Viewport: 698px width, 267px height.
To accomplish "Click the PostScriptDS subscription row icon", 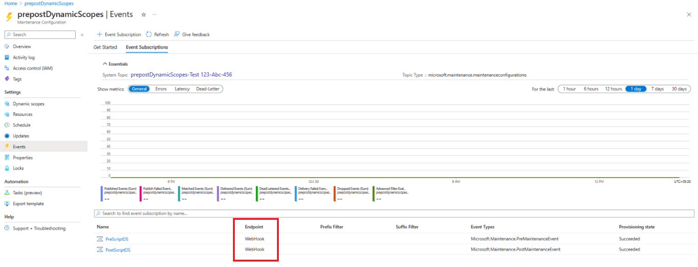I will (x=100, y=250).
